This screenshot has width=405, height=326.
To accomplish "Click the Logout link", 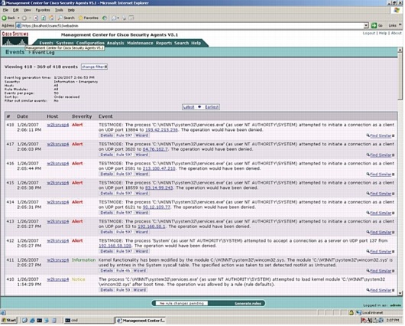I will tap(368, 33).
